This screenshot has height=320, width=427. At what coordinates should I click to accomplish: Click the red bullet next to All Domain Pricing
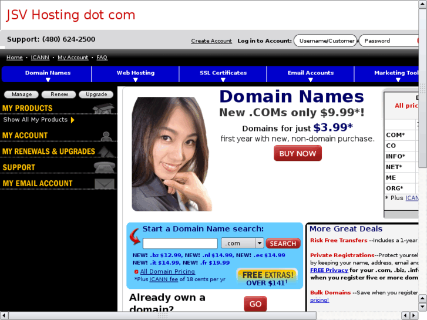[136, 272]
